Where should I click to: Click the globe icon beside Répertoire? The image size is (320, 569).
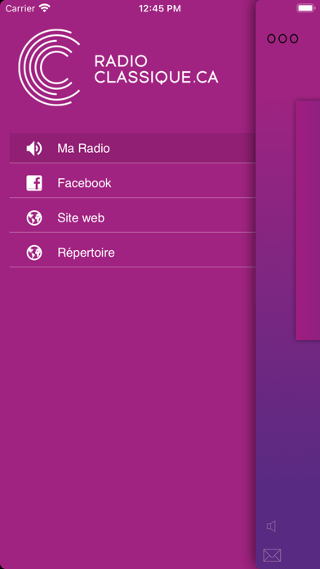[34, 253]
